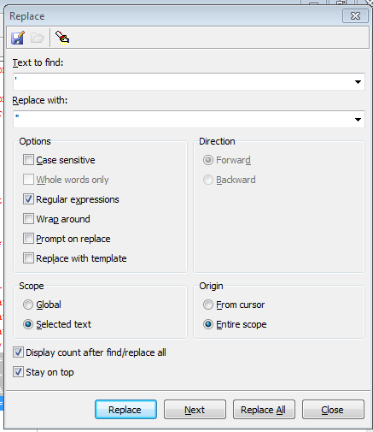Close the Replace dialog with the X button

pos(355,16)
